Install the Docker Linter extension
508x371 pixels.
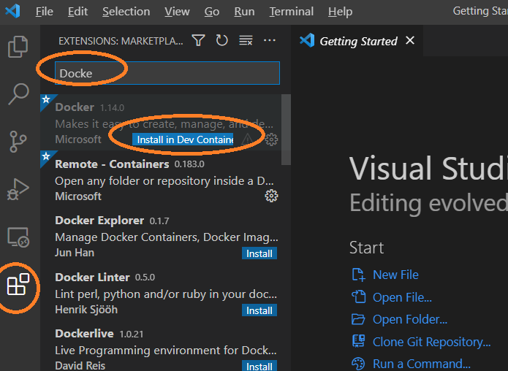[259, 310]
